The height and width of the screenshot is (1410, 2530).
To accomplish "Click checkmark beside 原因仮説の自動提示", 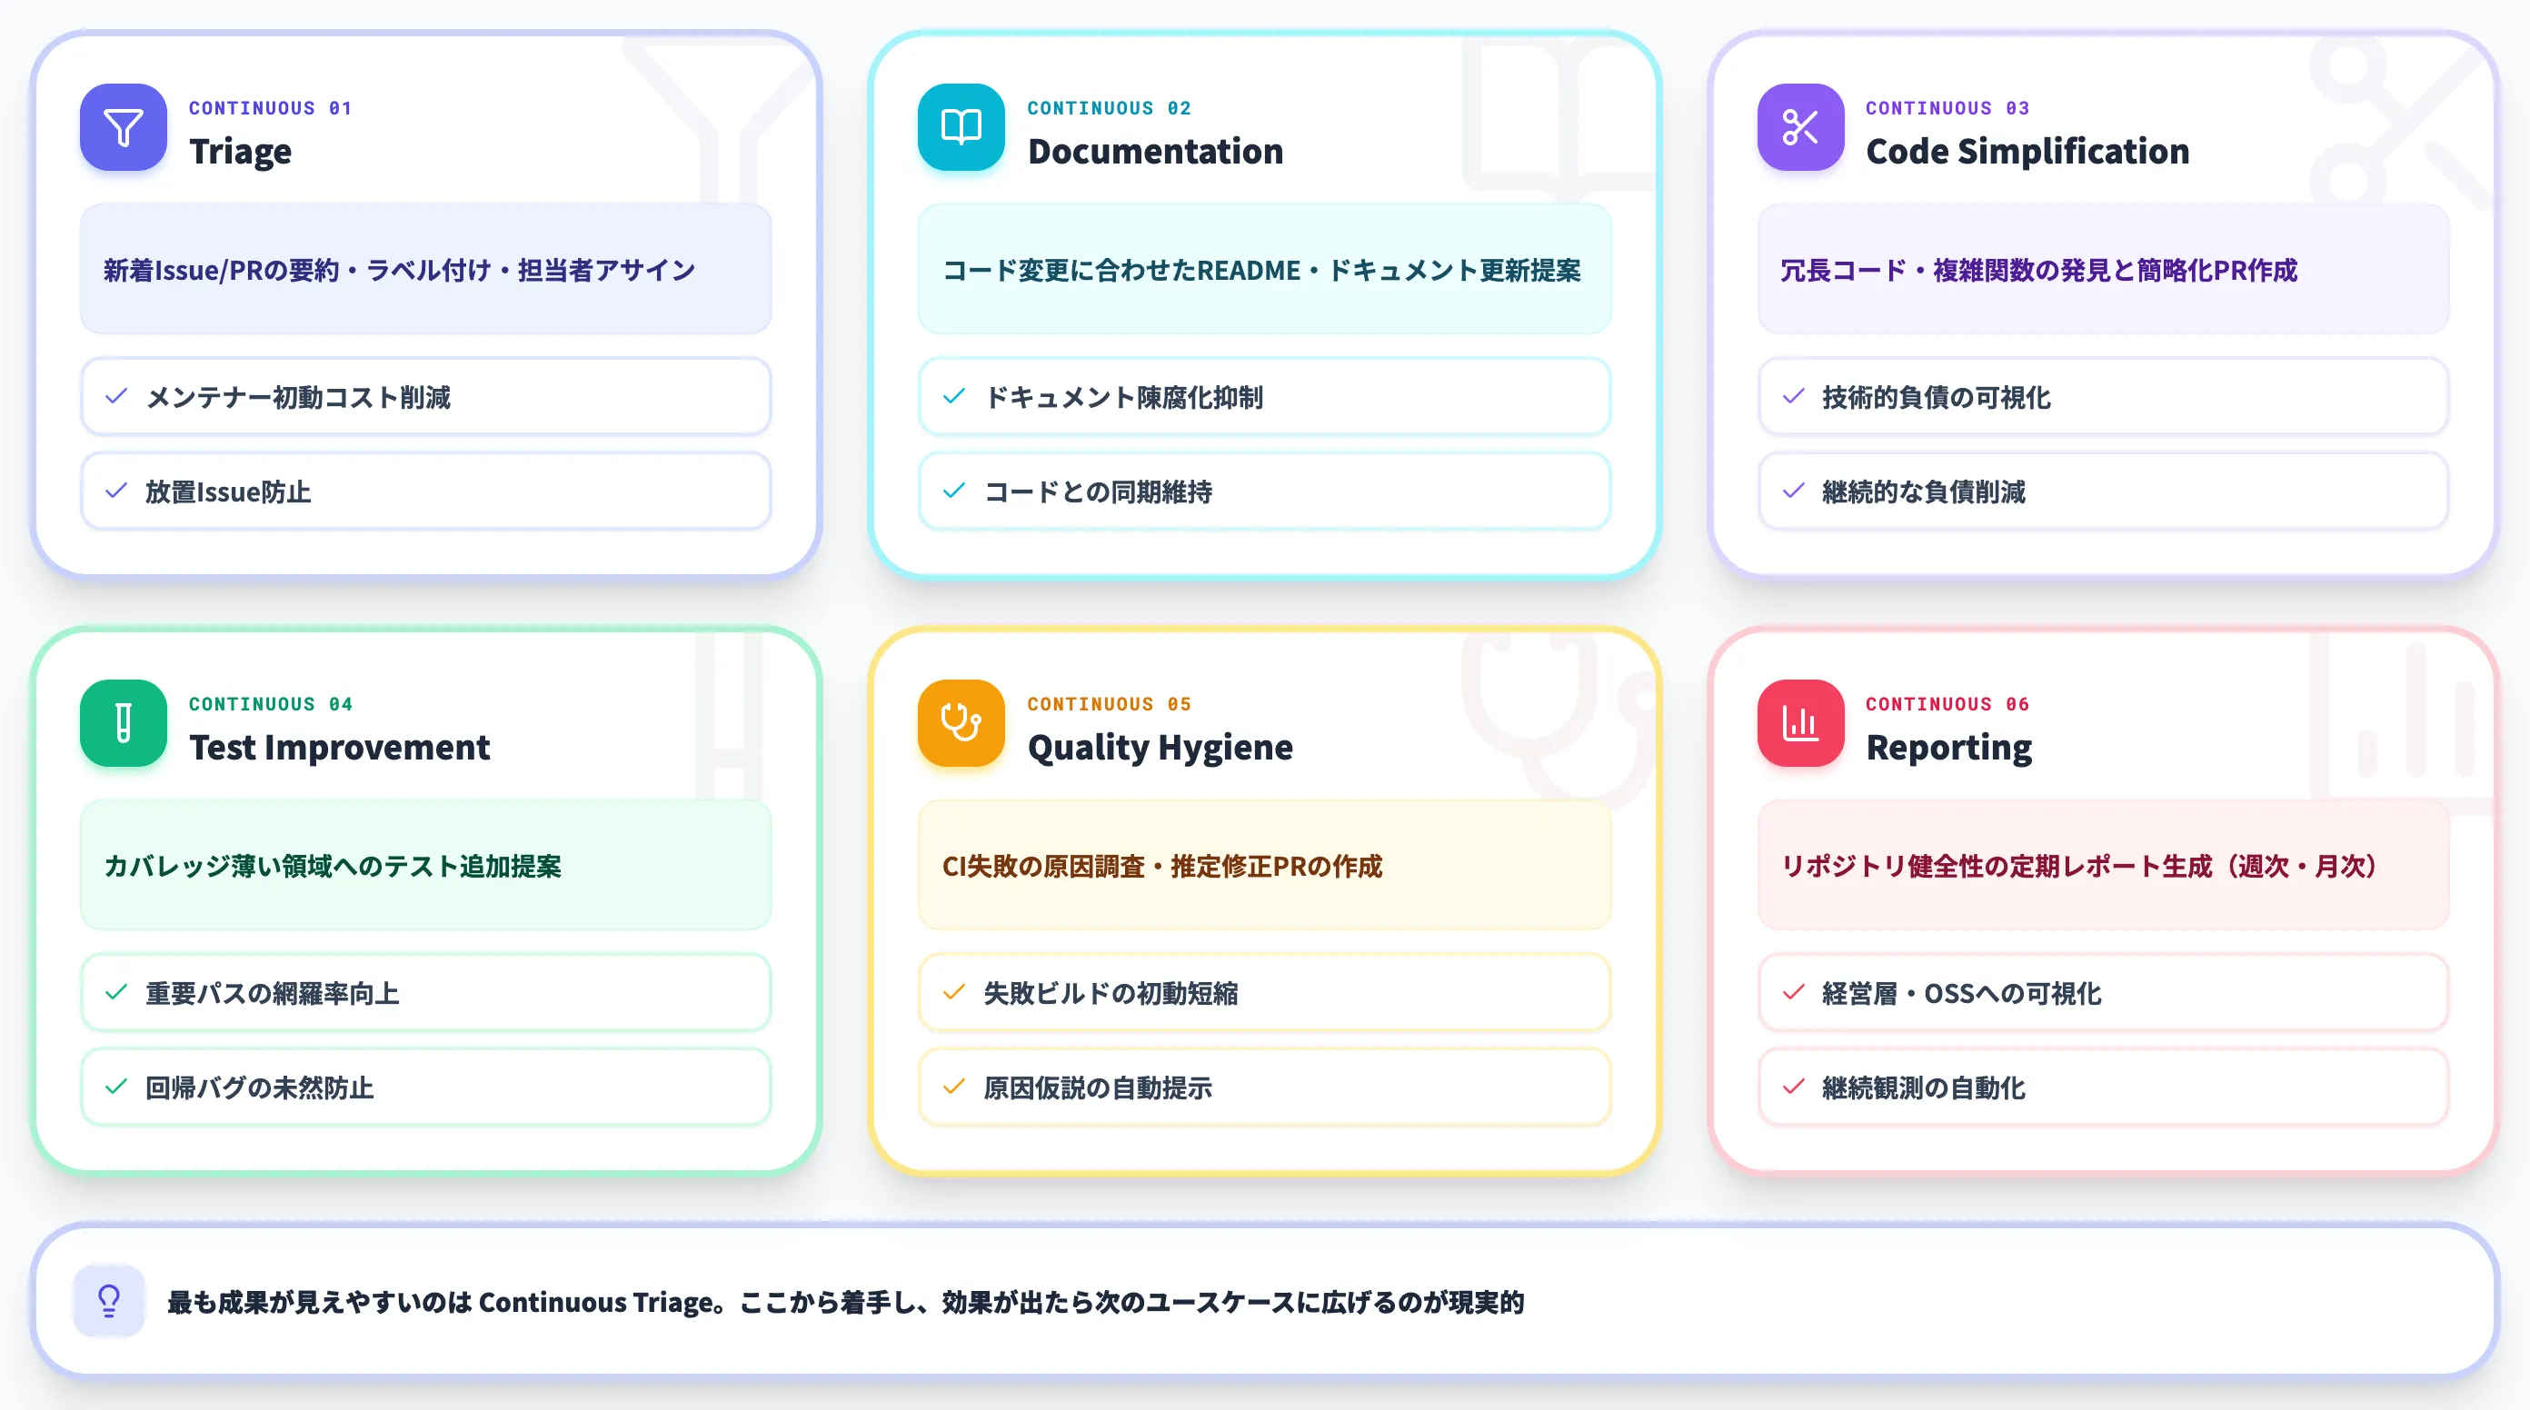I will coord(953,1087).
